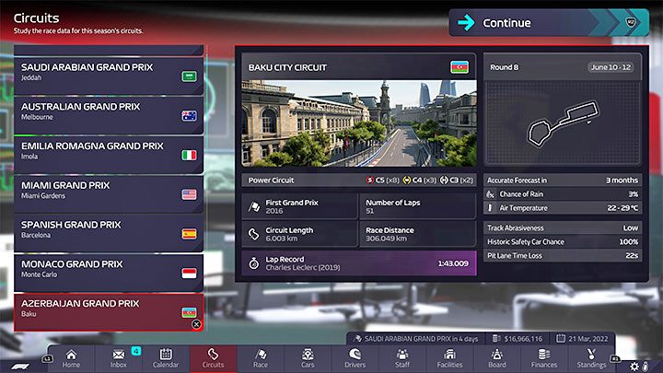This screenshot has width=663, height=373.
Task: Go to the Finances section
Action: (x=543, y=358)
